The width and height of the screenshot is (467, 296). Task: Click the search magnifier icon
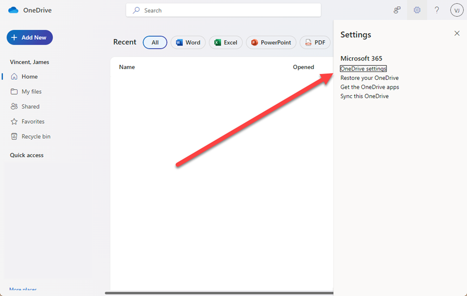(136, 10)
